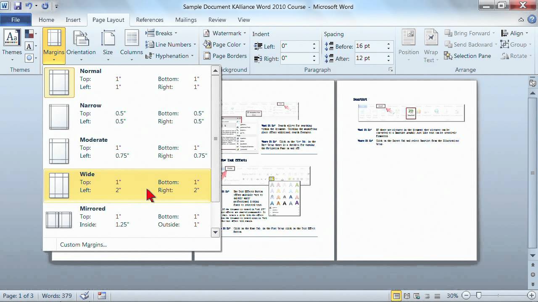
Task: Open the Selection Pane
Action: tap(467, 56)
